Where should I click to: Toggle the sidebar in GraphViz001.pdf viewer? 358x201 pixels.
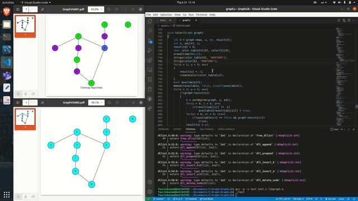click(x=18, y=9)
